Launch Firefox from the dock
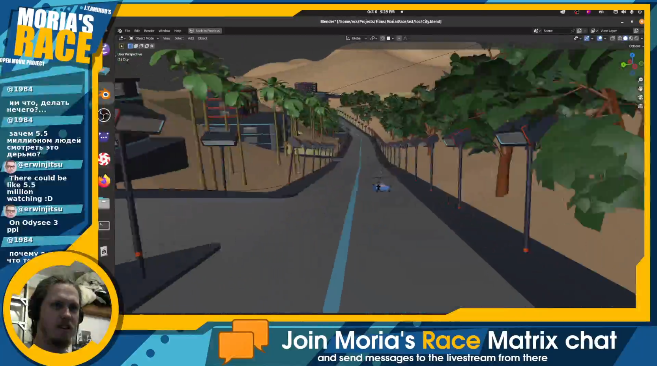The image size is (657, 366). [x=104, y=181]
